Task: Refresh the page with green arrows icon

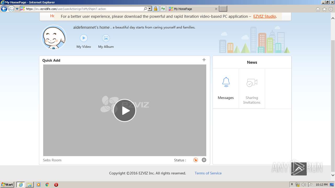Action: [x=163, y=9]
